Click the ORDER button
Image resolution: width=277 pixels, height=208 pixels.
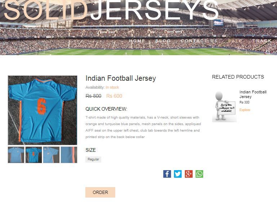point(100,192)
